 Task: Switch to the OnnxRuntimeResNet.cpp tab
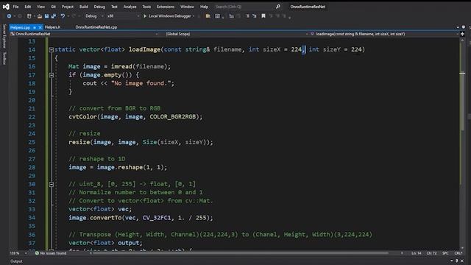(96, 27)
